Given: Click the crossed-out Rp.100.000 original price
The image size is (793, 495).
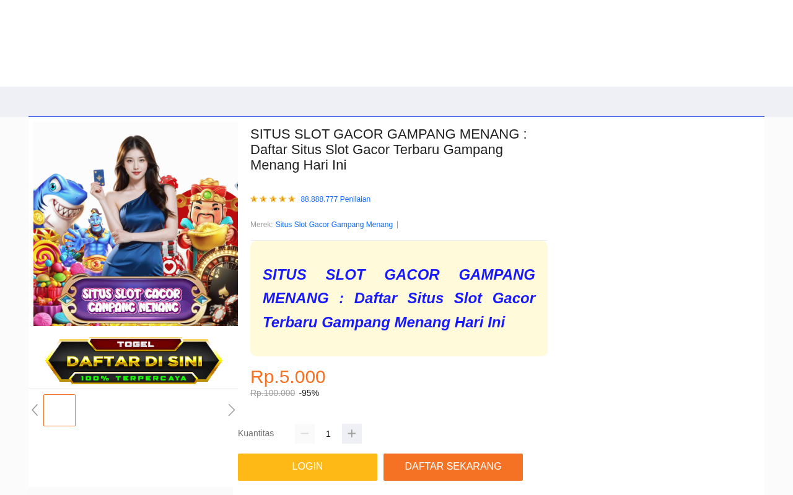Looking at the screenshot, I should [x=273, y=393].
